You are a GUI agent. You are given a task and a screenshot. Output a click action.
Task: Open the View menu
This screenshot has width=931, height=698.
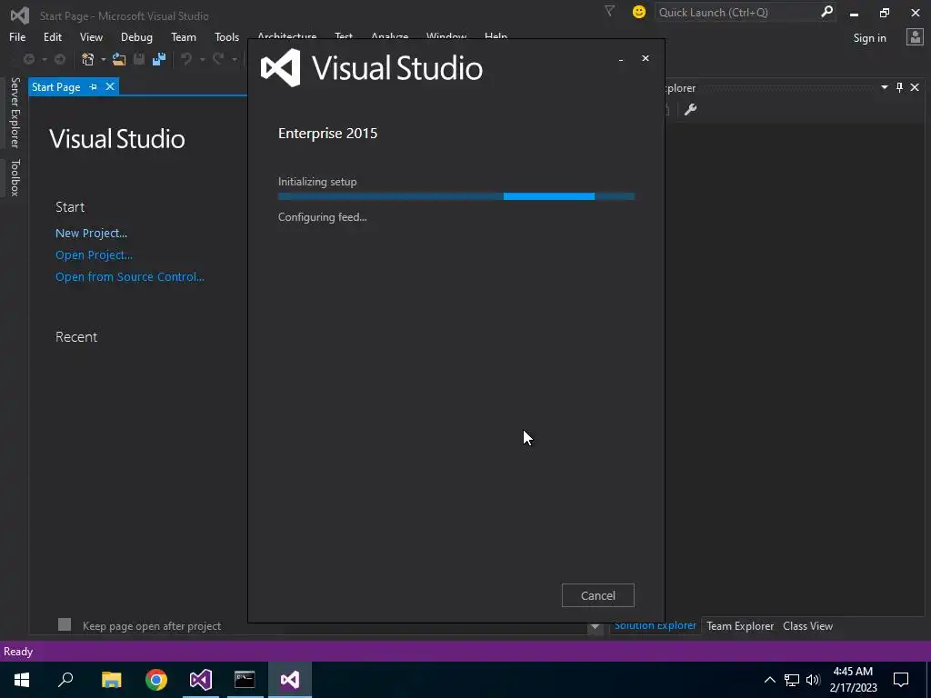91,36
